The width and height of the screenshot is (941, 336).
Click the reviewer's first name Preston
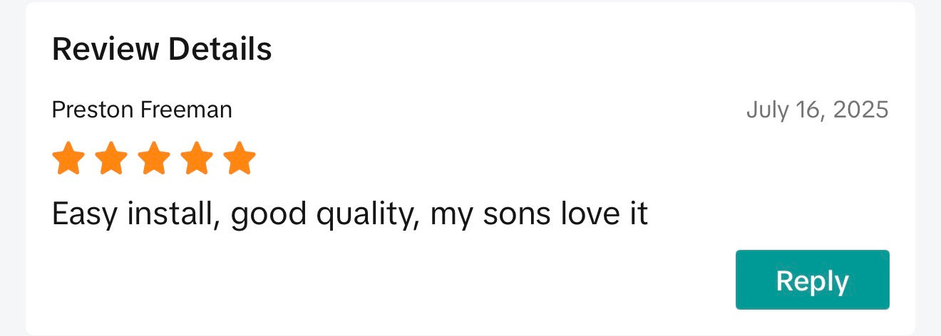coord(93,110)
